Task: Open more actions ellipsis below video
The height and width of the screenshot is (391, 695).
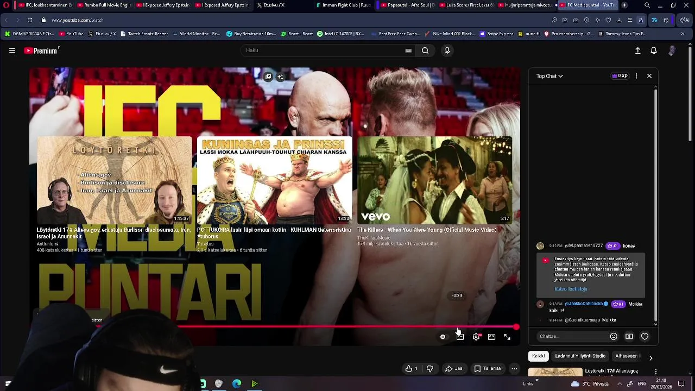Action: pyautogui.click(x=514, y=369)
